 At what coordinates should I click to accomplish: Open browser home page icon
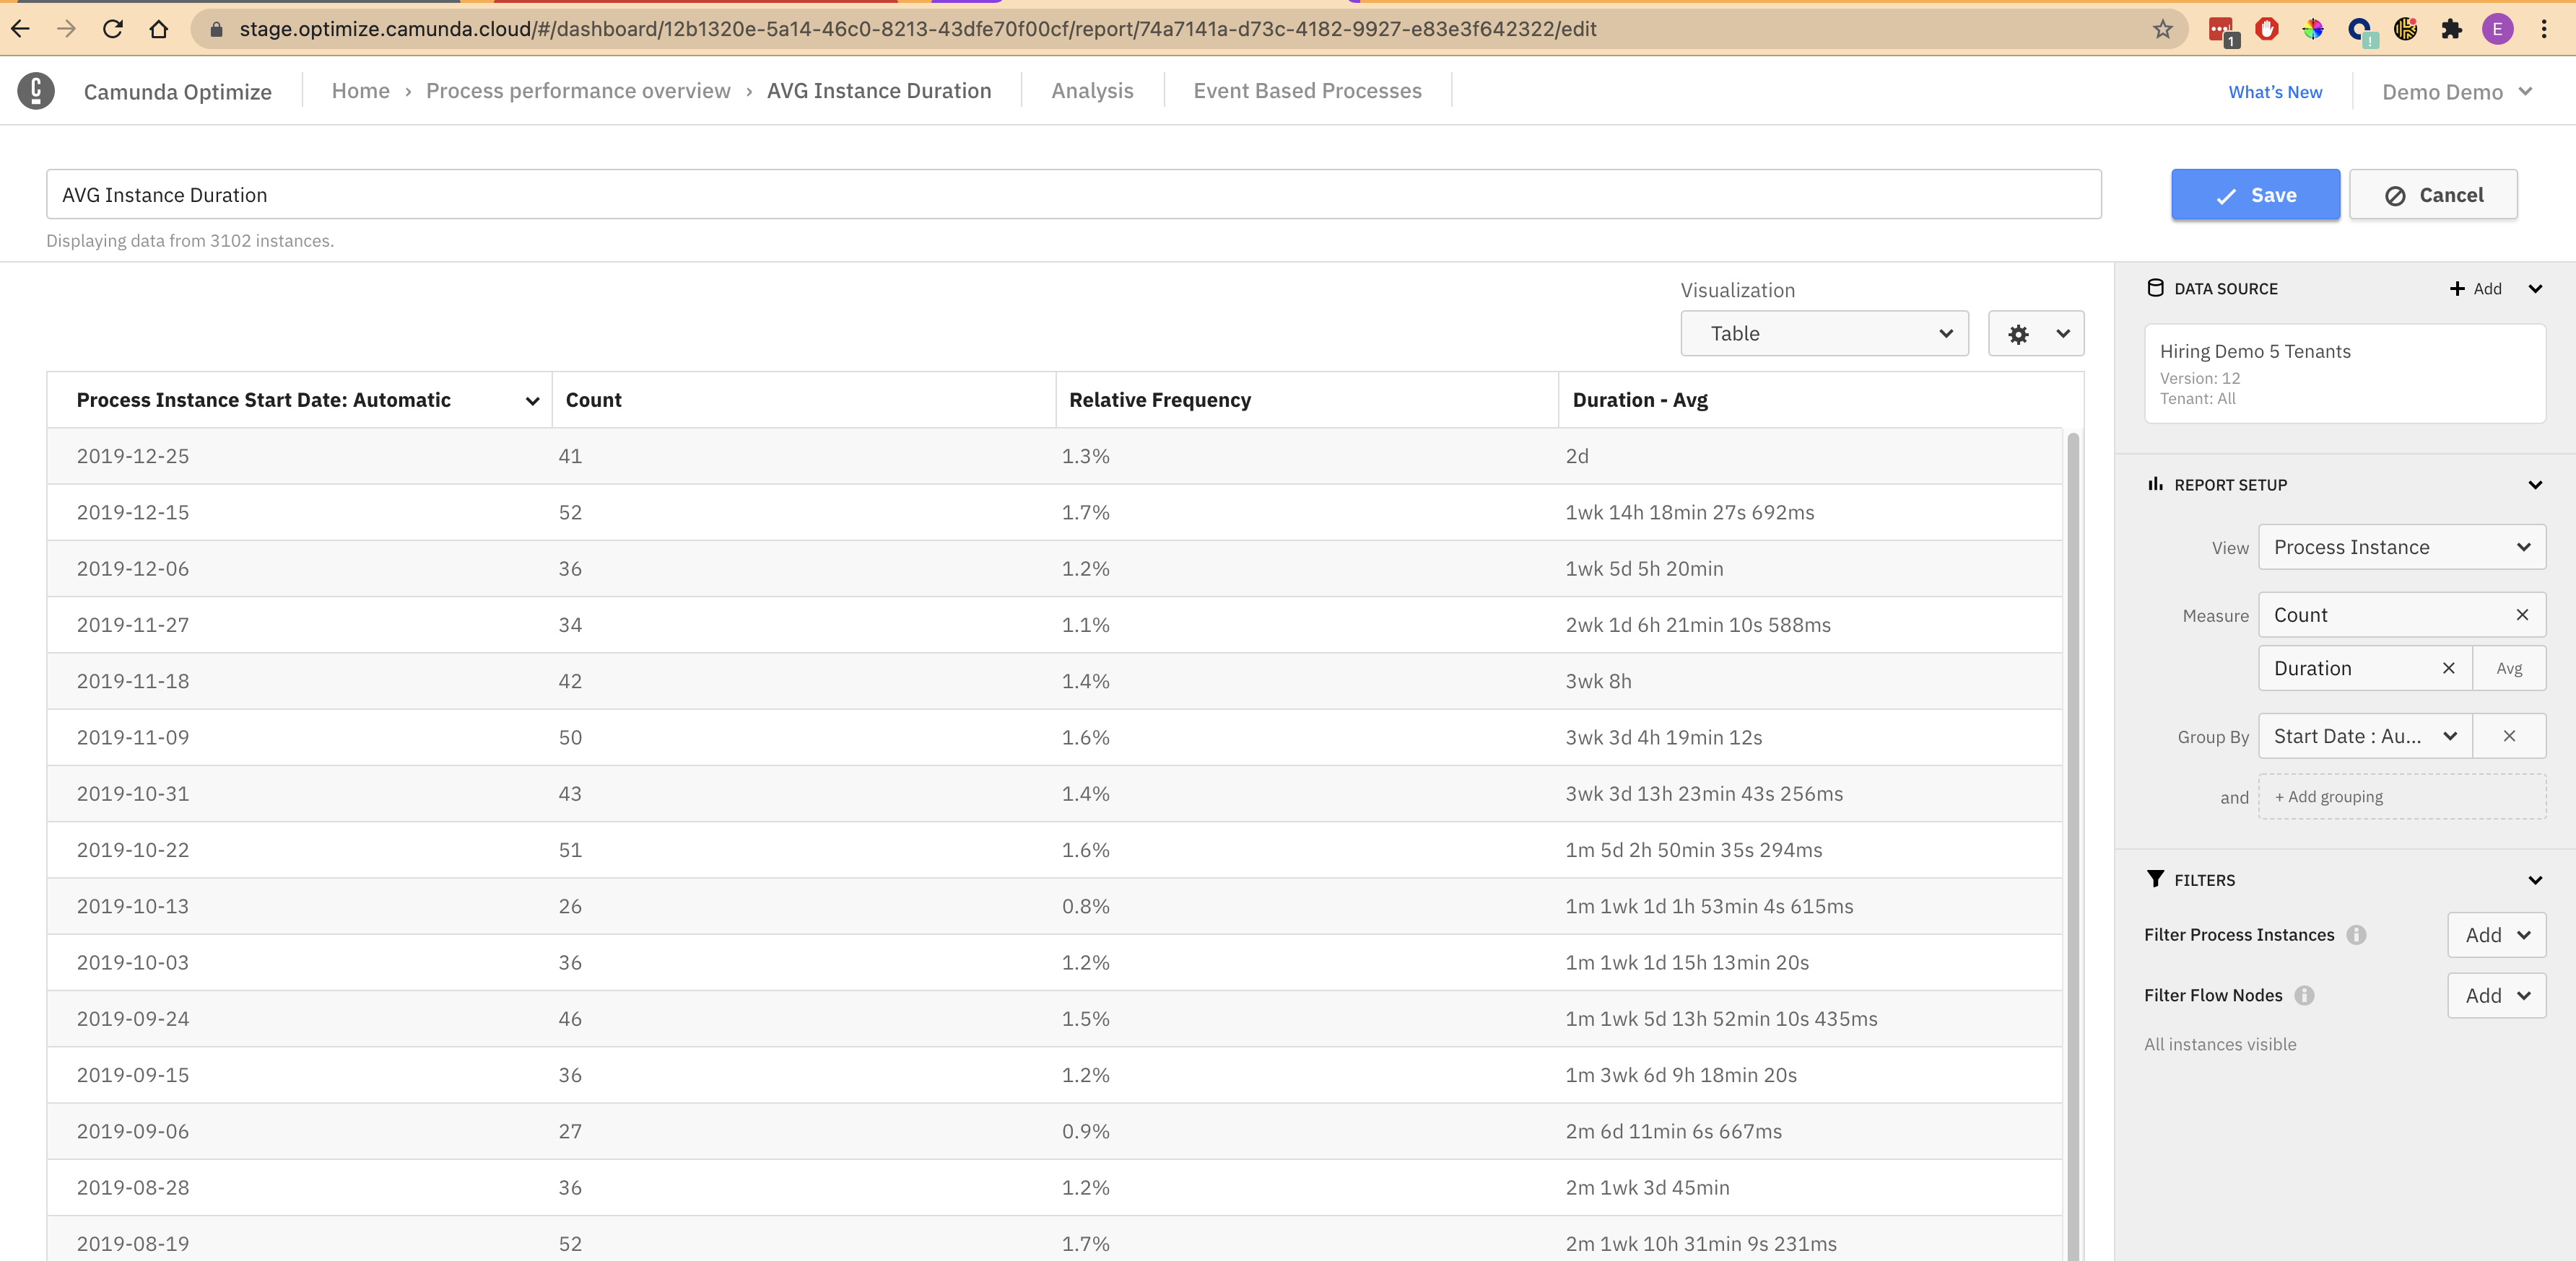(159, 29)
